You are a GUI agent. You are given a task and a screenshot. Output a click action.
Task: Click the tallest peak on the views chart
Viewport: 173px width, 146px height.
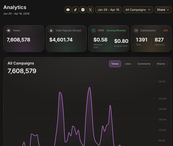[x=90, y=87]
